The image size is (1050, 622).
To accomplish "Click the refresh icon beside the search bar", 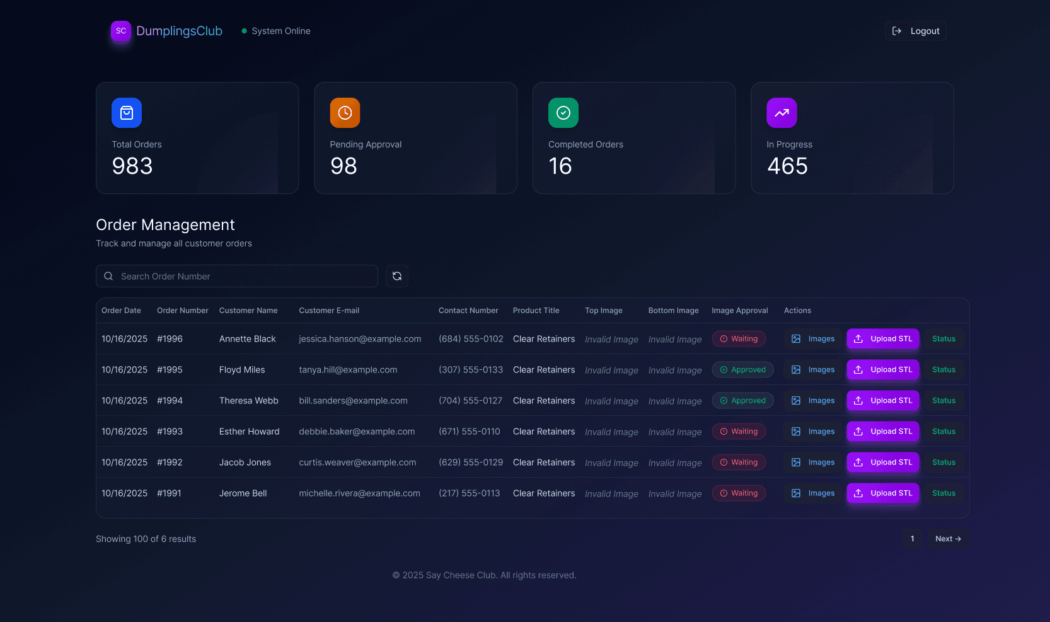I will coord(396,276).
